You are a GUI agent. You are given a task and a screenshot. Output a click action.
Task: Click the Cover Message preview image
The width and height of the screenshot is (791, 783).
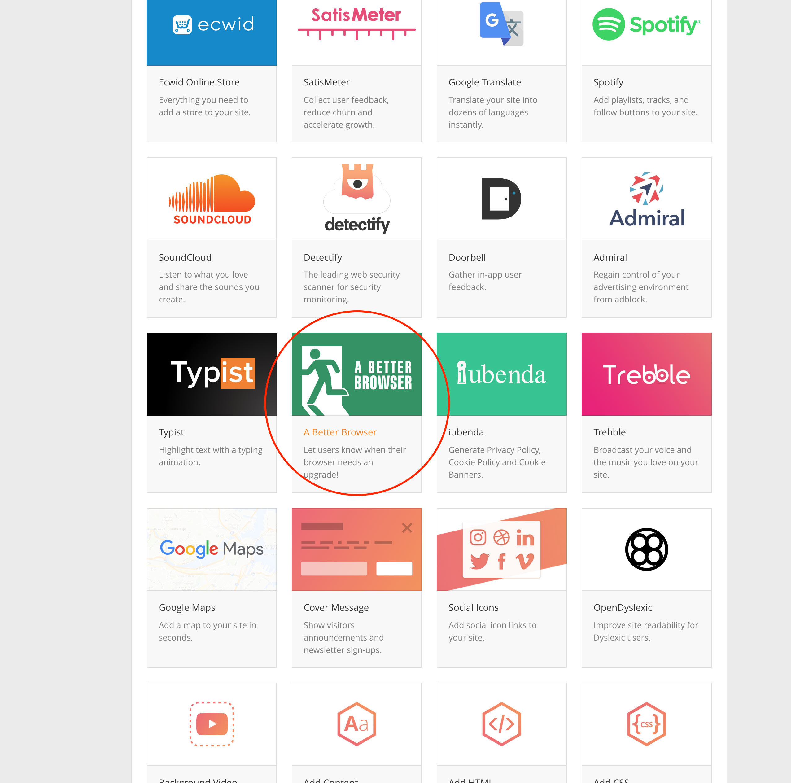pos(356,549)
